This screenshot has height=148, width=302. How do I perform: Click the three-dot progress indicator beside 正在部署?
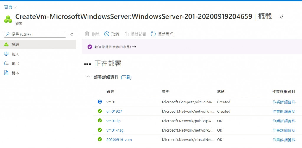coord(87,64)
